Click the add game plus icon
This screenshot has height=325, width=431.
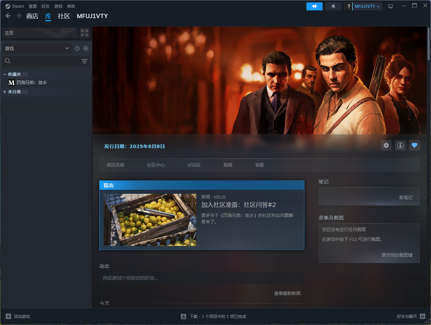click(x=8, y=316)
